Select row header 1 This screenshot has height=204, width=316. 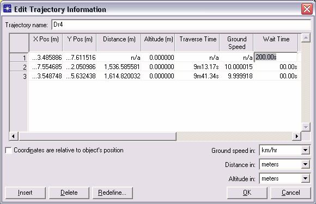(19, 58)
